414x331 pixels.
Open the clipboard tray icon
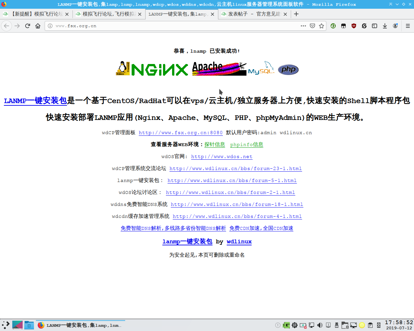pos(370,325)
